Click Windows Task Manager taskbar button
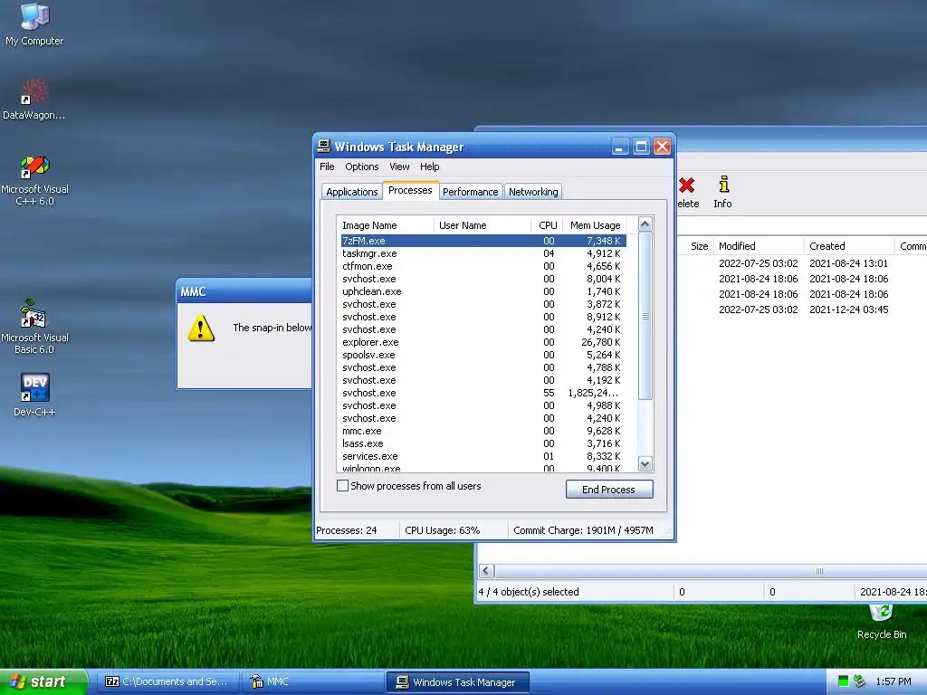The width and height of the screenshot is (927, 695). click(457, 681)
